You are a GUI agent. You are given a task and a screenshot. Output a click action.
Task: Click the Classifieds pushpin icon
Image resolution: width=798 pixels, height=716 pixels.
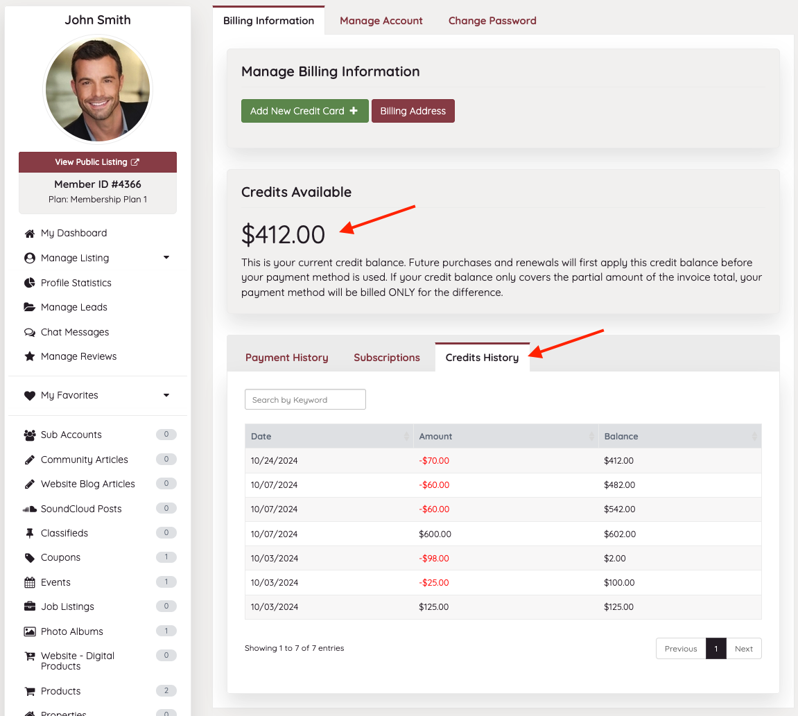[x=30, y=533]
